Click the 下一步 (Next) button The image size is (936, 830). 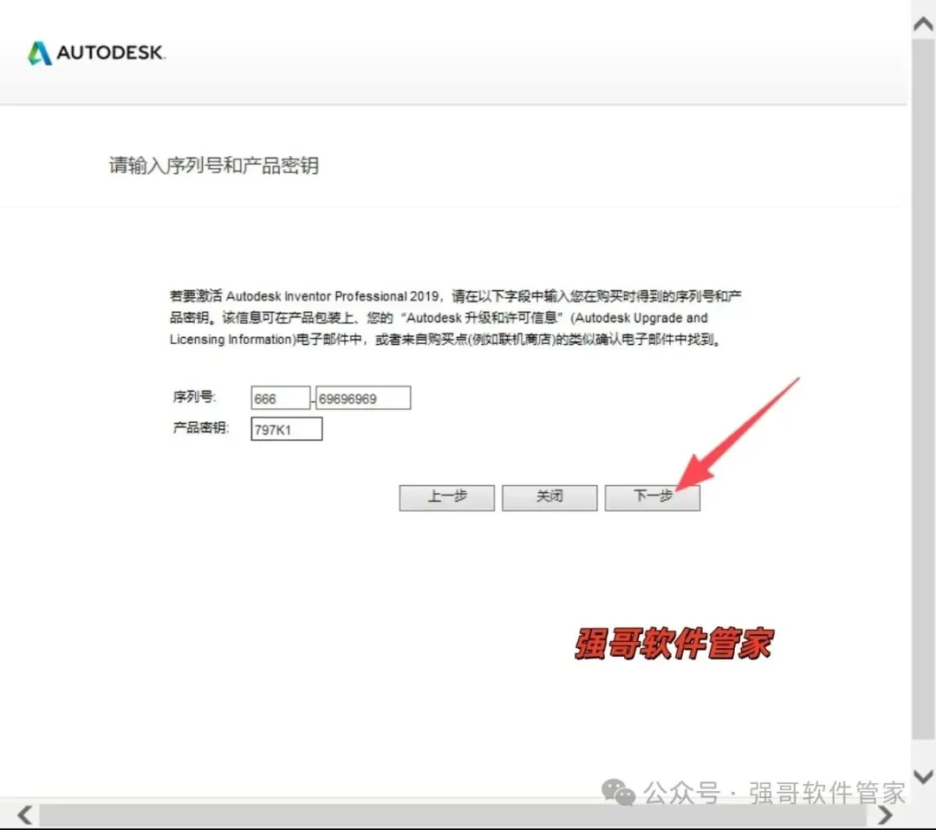tap(653, 497)
